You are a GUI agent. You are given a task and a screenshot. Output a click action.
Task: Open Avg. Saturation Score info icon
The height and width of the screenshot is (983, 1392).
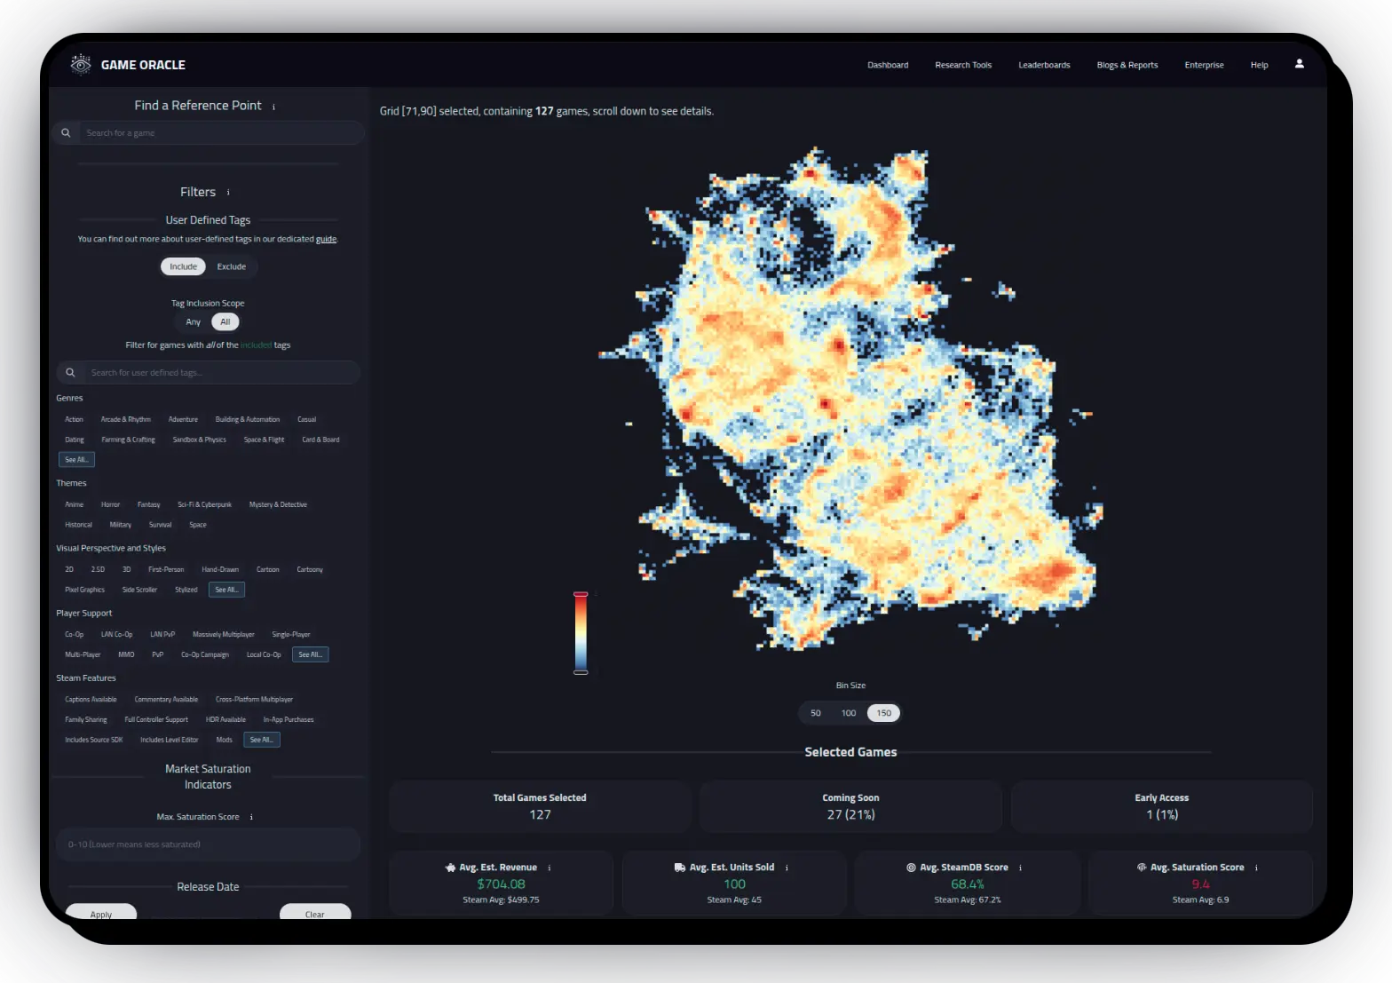[1256, 868]
